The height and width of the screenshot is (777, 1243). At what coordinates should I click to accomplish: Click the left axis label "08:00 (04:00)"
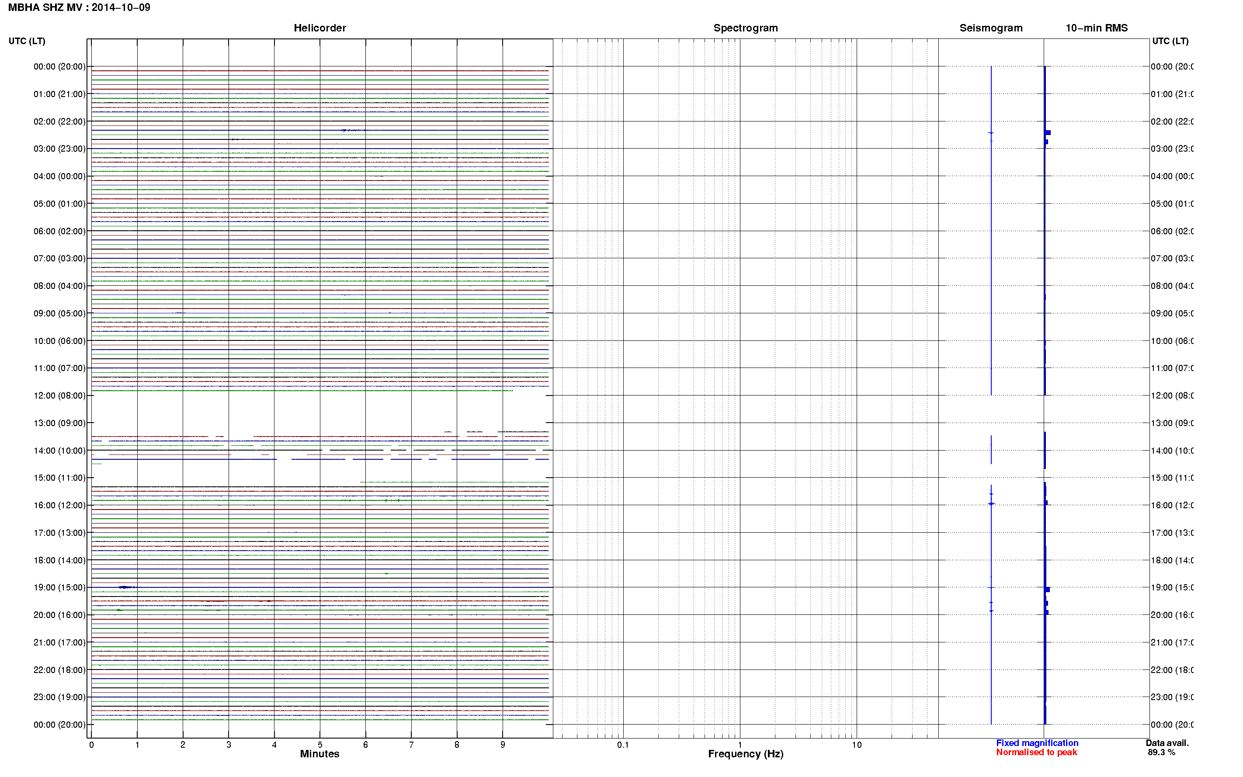coord(59,286)
